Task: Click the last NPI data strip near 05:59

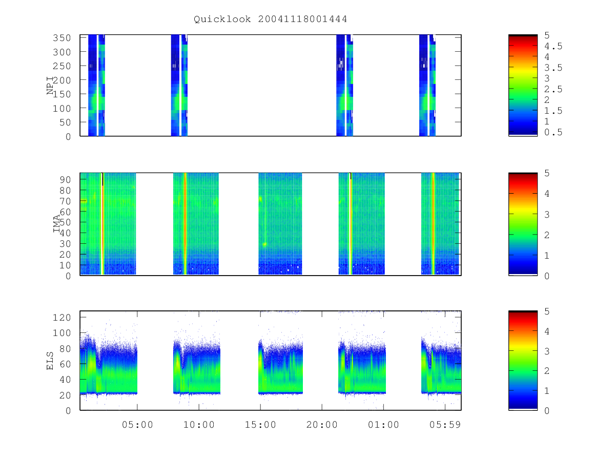Action: click(x=427, y=85)
